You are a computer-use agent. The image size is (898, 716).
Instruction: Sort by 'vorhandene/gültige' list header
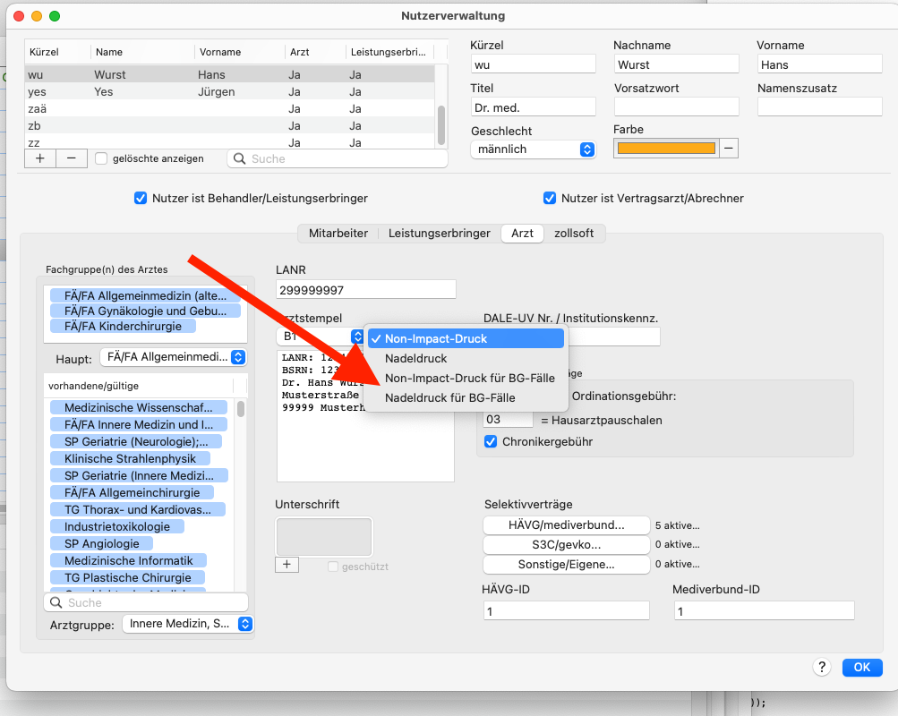coord(139,386)
